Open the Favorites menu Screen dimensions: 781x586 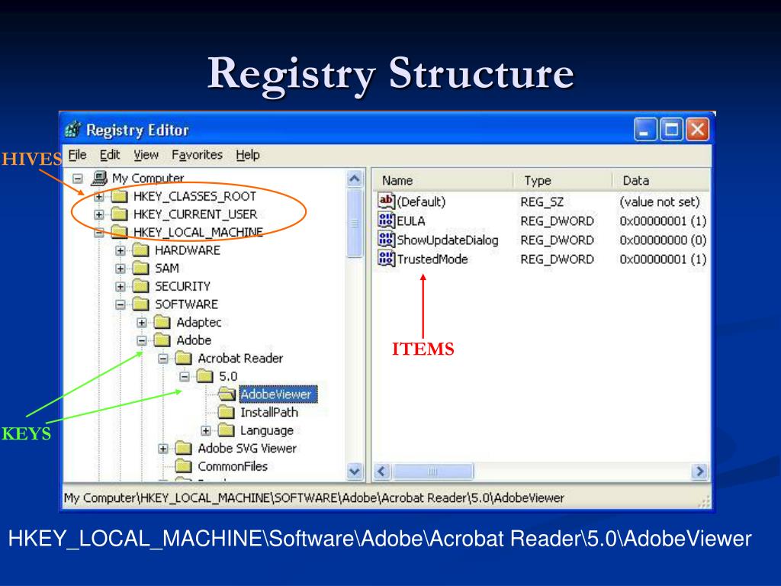[197, 155]
